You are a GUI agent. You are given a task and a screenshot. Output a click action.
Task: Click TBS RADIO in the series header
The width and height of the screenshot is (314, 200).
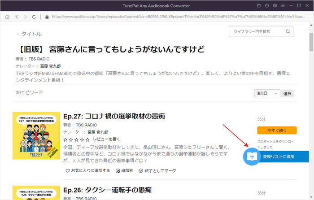[x=39, y=59]
